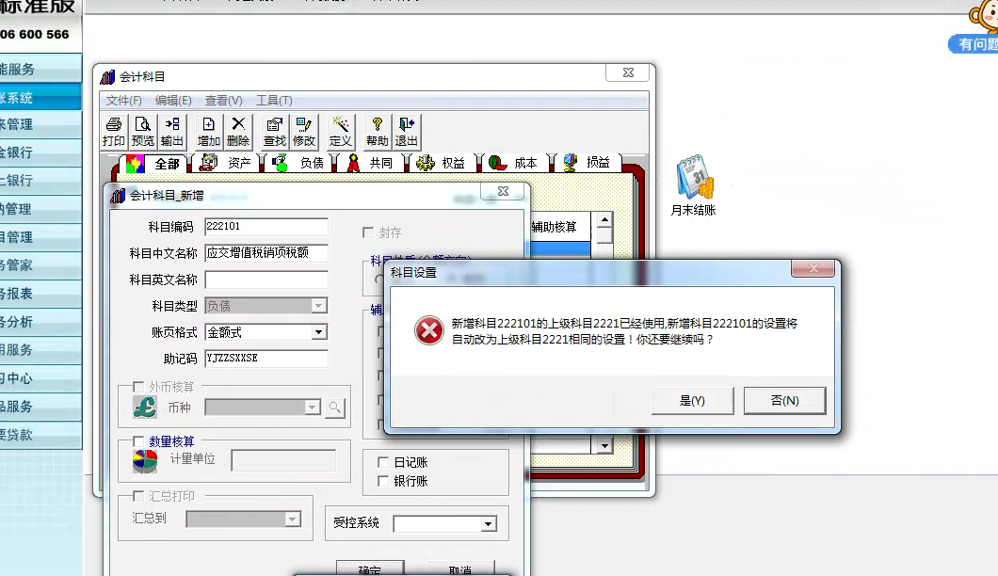Click the Find (查找) toolbar icon
This screenshot has height=576, width=998.
pos(274,132)
